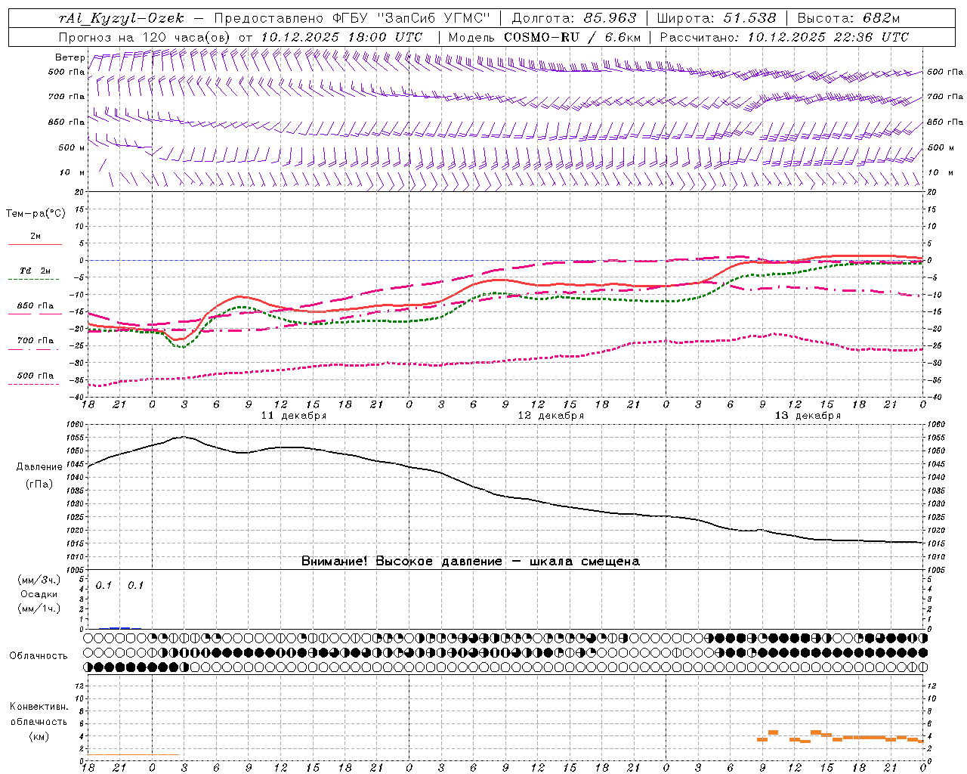
Task: Click the solid line sample under 2м legend
Action: pyautogui.click(x=35, y=245)
